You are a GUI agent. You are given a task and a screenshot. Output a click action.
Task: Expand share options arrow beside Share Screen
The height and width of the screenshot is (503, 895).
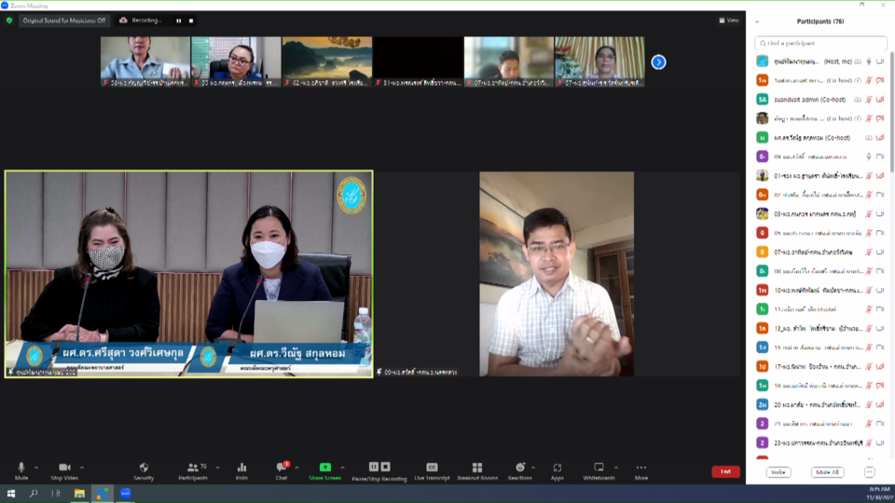click(x=342, y=468)
